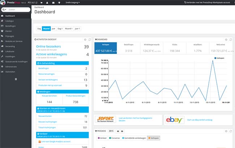Viewport: 235px width, 148px height.
Task: Click the SOFORT payment network logo
Action: point(105,119)
